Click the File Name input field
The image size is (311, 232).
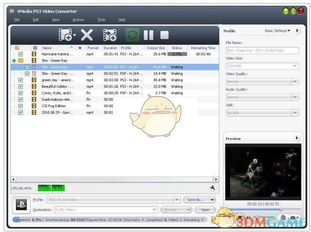[x=262, y=51]
